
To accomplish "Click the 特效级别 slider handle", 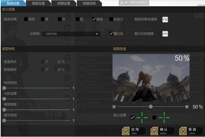I will (4, 88).
